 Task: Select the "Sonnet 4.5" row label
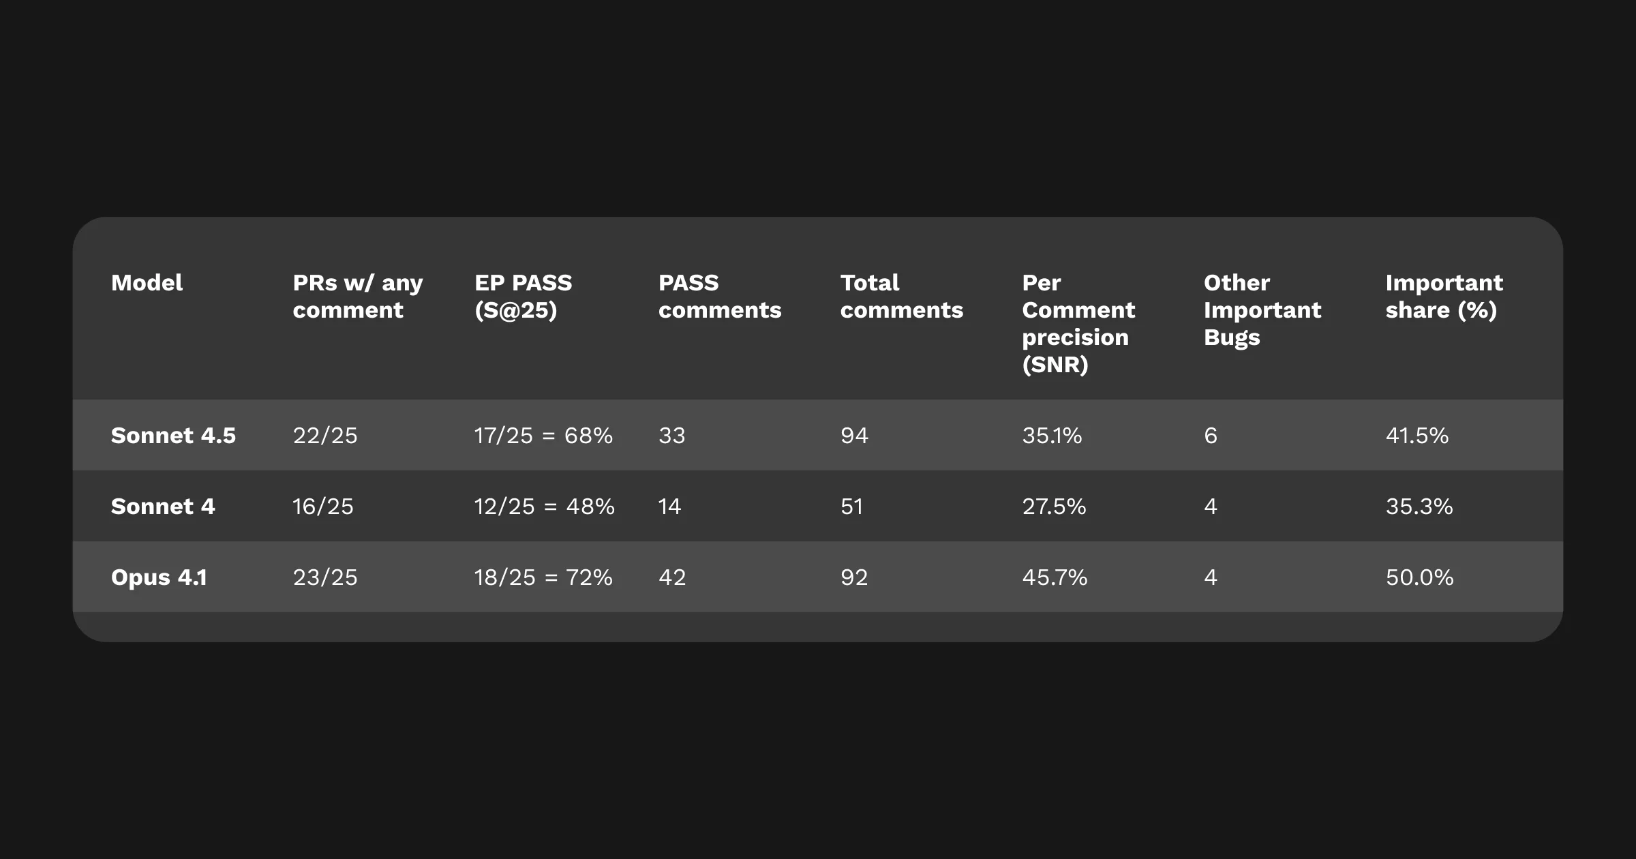click(x=173, y=436)
